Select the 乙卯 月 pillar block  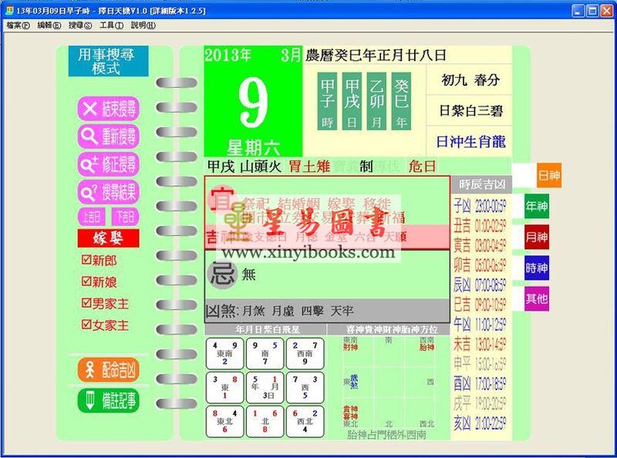(376, 101)
